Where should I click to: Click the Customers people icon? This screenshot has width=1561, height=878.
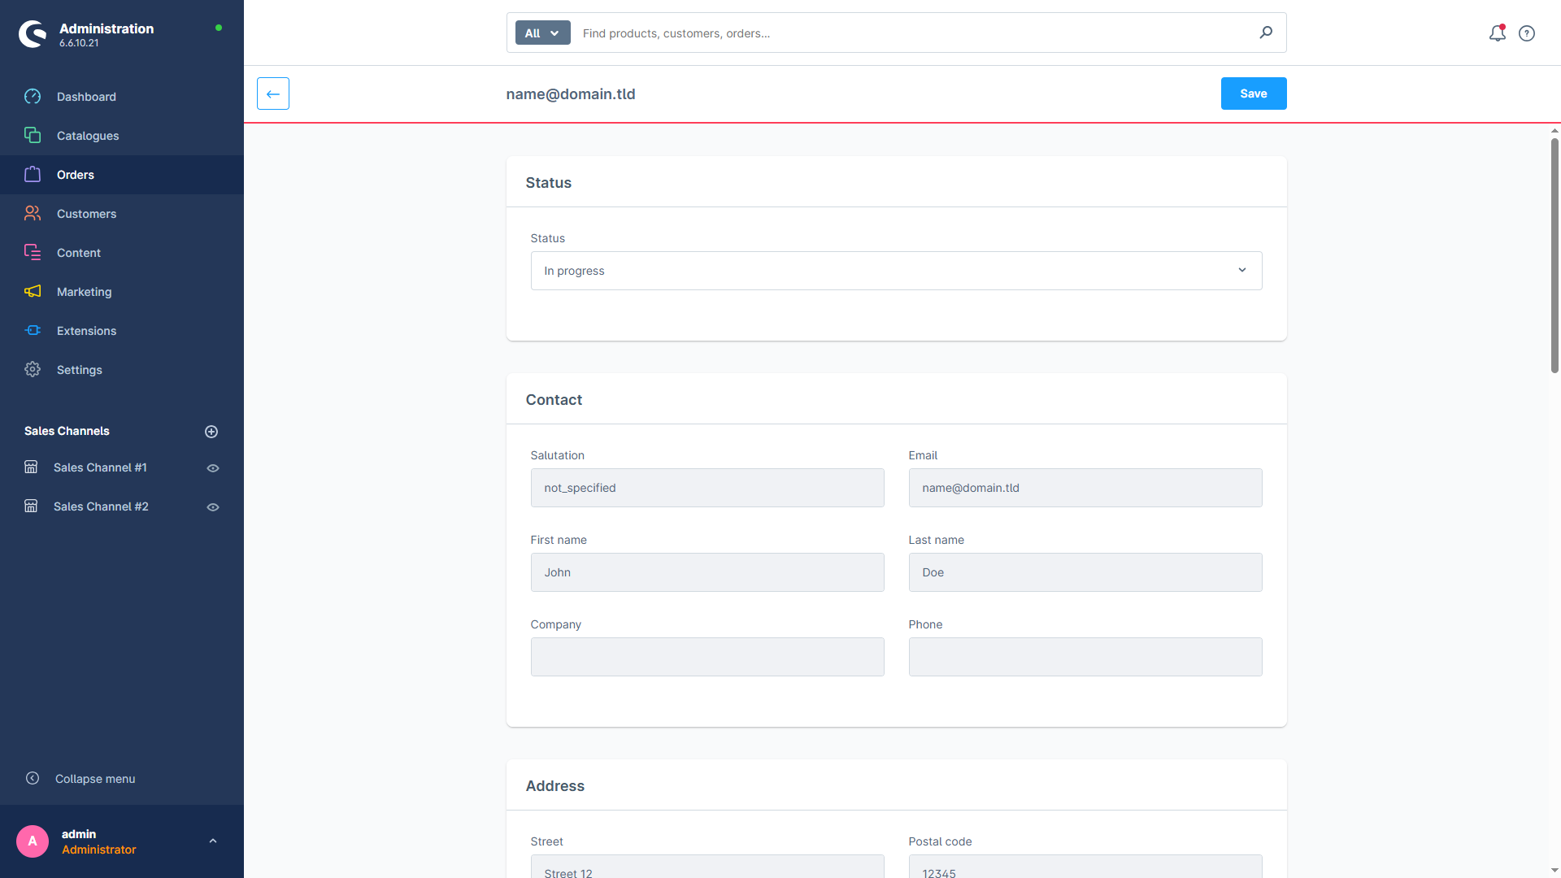33,214
